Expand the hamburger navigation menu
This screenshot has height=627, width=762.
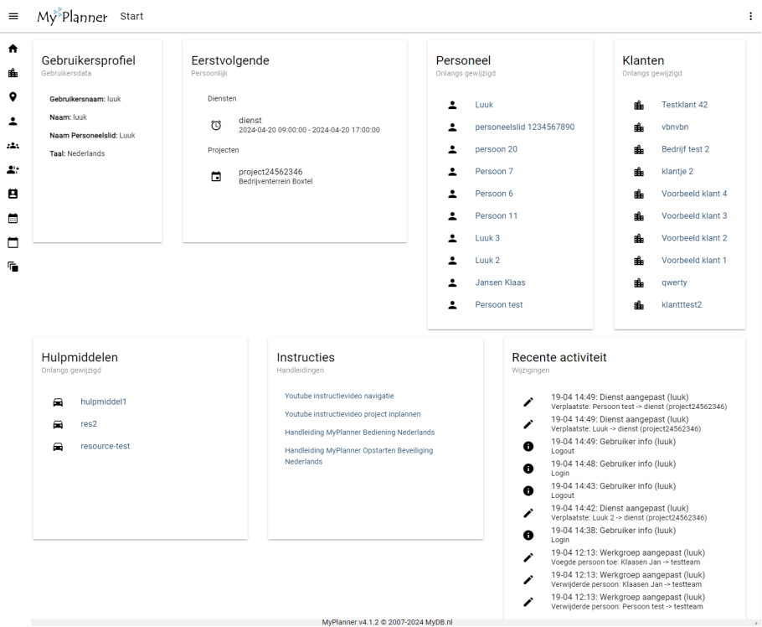pyautogui.click(x=13, y=15)
